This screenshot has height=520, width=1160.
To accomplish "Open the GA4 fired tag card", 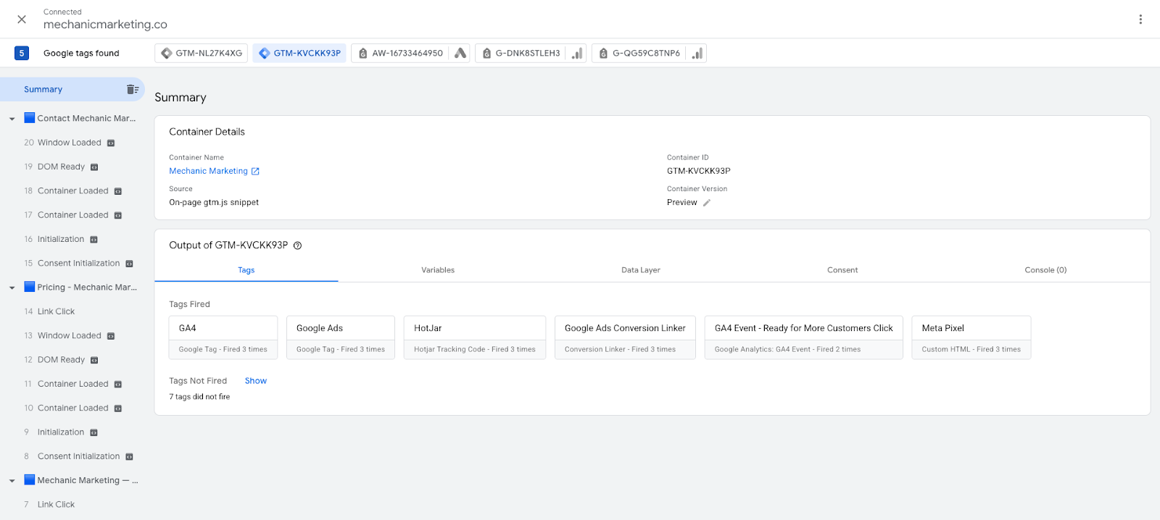I will click(x=223, y=337).
